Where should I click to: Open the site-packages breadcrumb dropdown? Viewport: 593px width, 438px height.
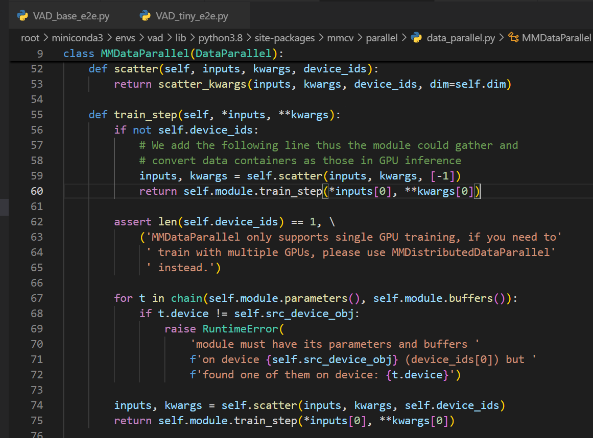tap(283, 38)
